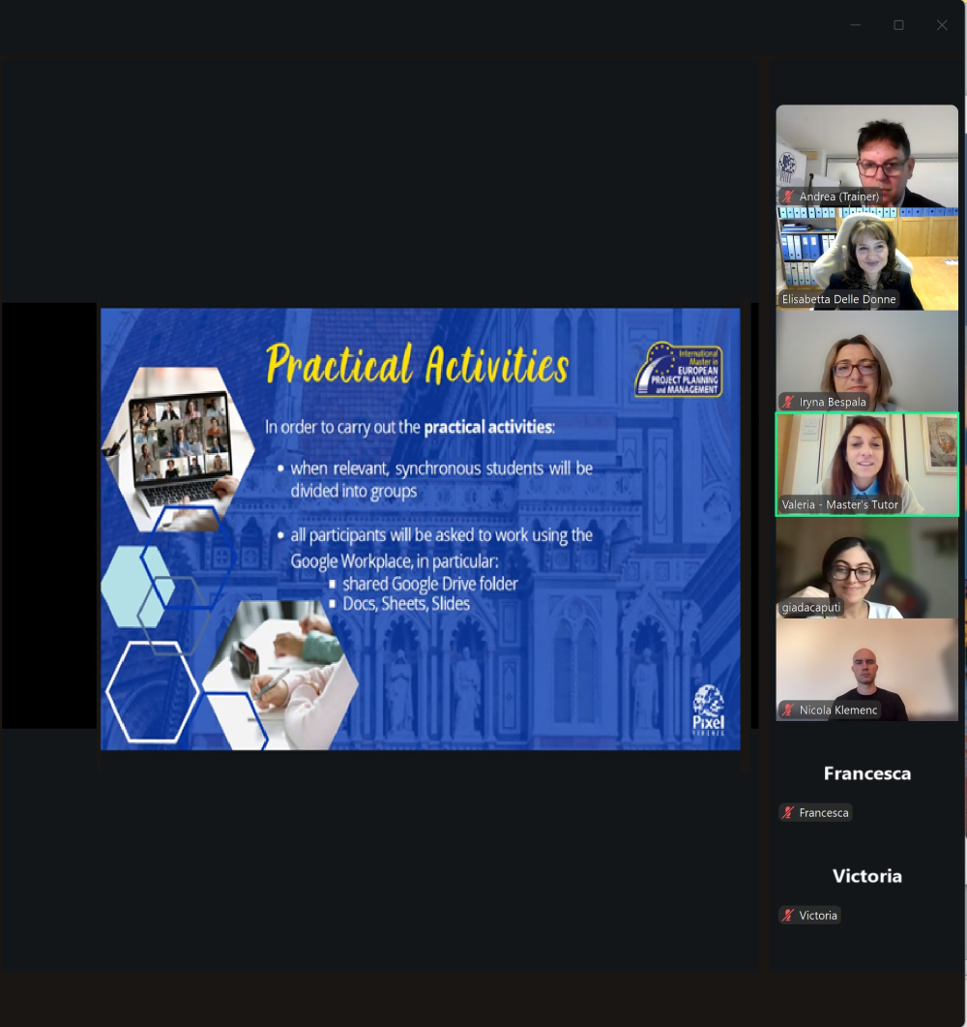The height and width of the screenshot is (1027, 967).
Task: Click the large Victoria name in the avatar tile
Action: (866, 876)
